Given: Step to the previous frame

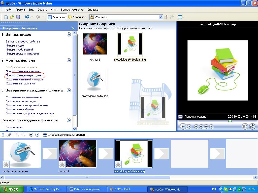Looking at the screenshot, I should tap(201, 127).
